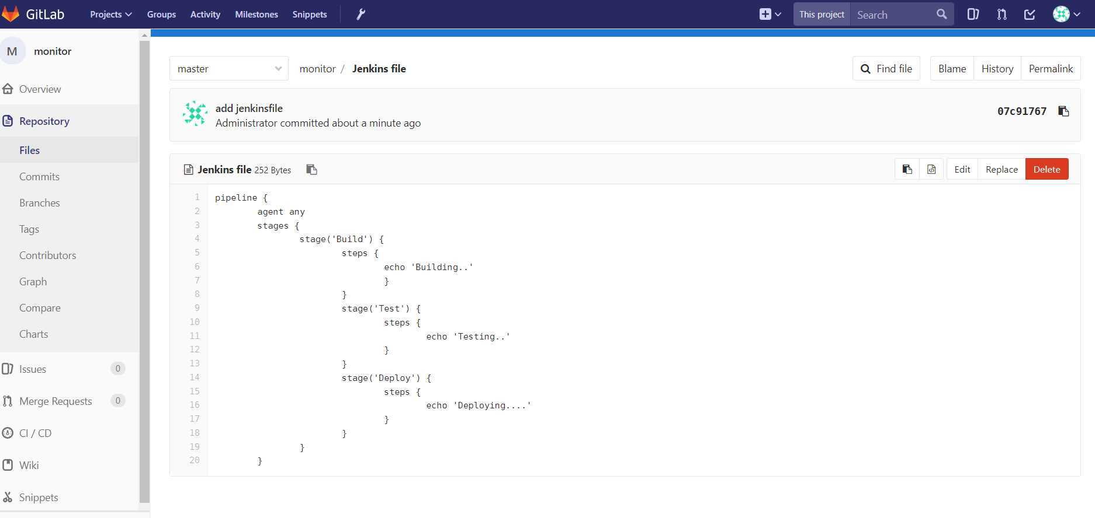The image size is (1095, 518).
Task: Copy file path next to Jenkins file size
Action: point(311,170)
